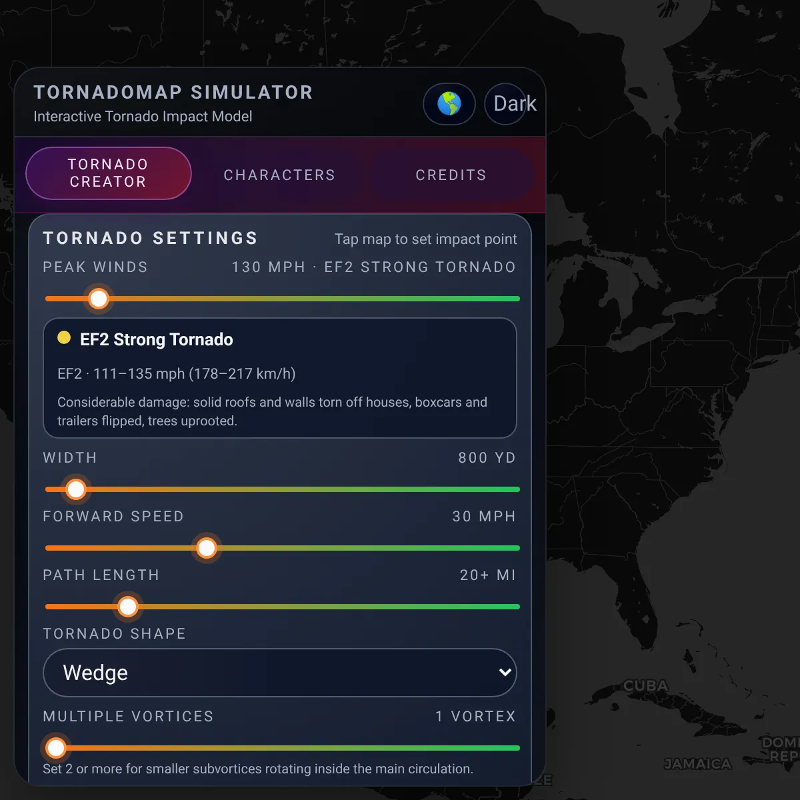Click the green end of Width slider track
This screenshot has height=800, width=800.
tap(510, 489)
